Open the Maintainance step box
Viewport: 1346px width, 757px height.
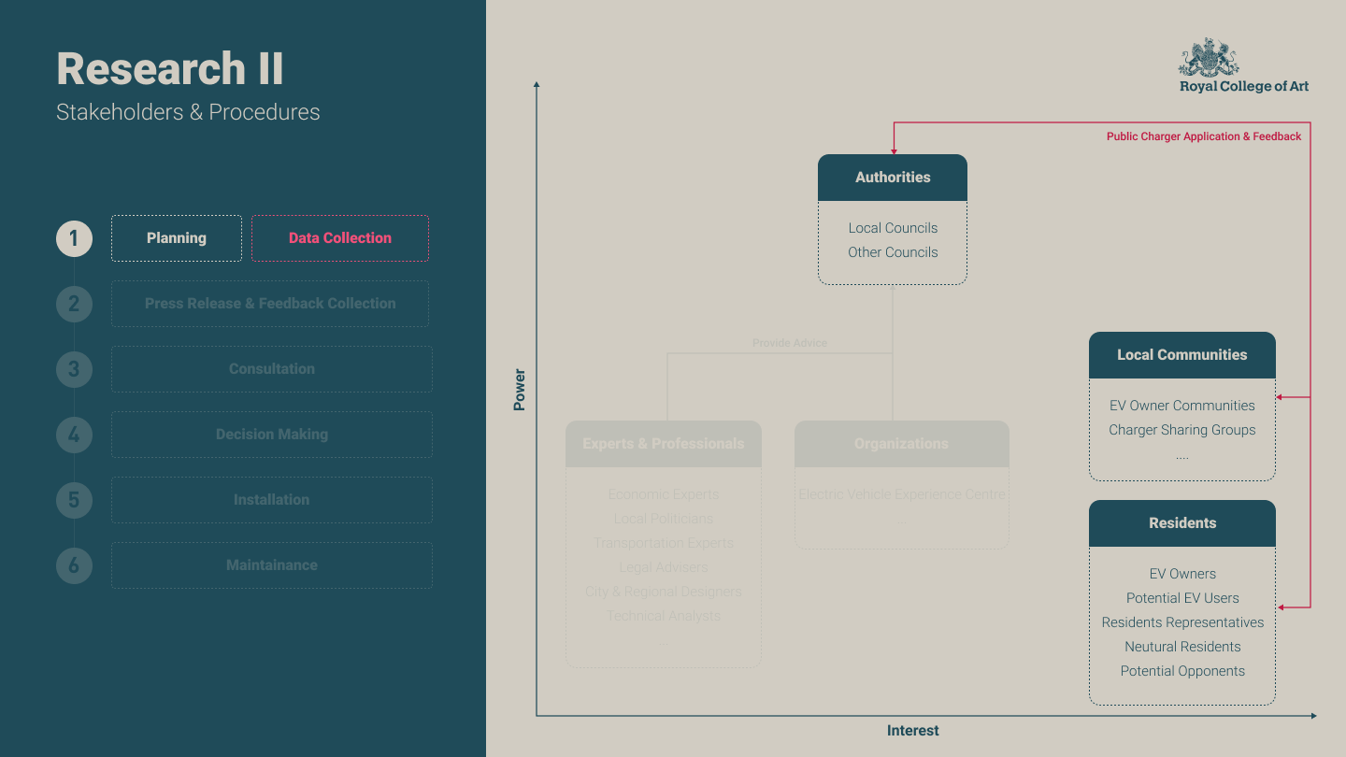click(x=272, y=565)
